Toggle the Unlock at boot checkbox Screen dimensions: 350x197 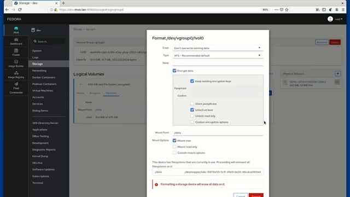tap(192, 109)
